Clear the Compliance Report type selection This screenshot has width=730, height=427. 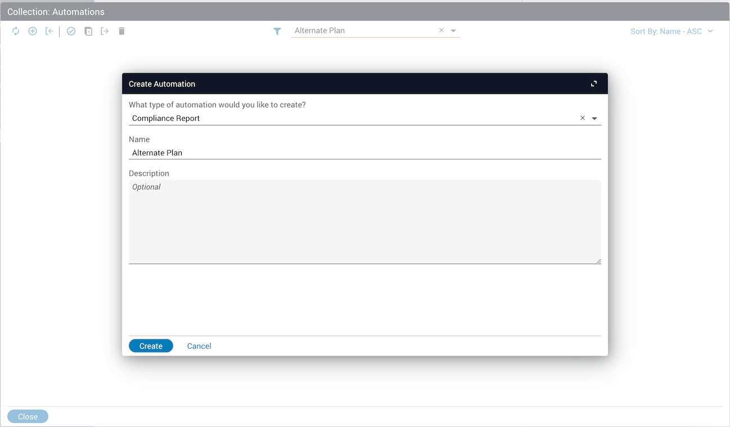pos(583,118)
